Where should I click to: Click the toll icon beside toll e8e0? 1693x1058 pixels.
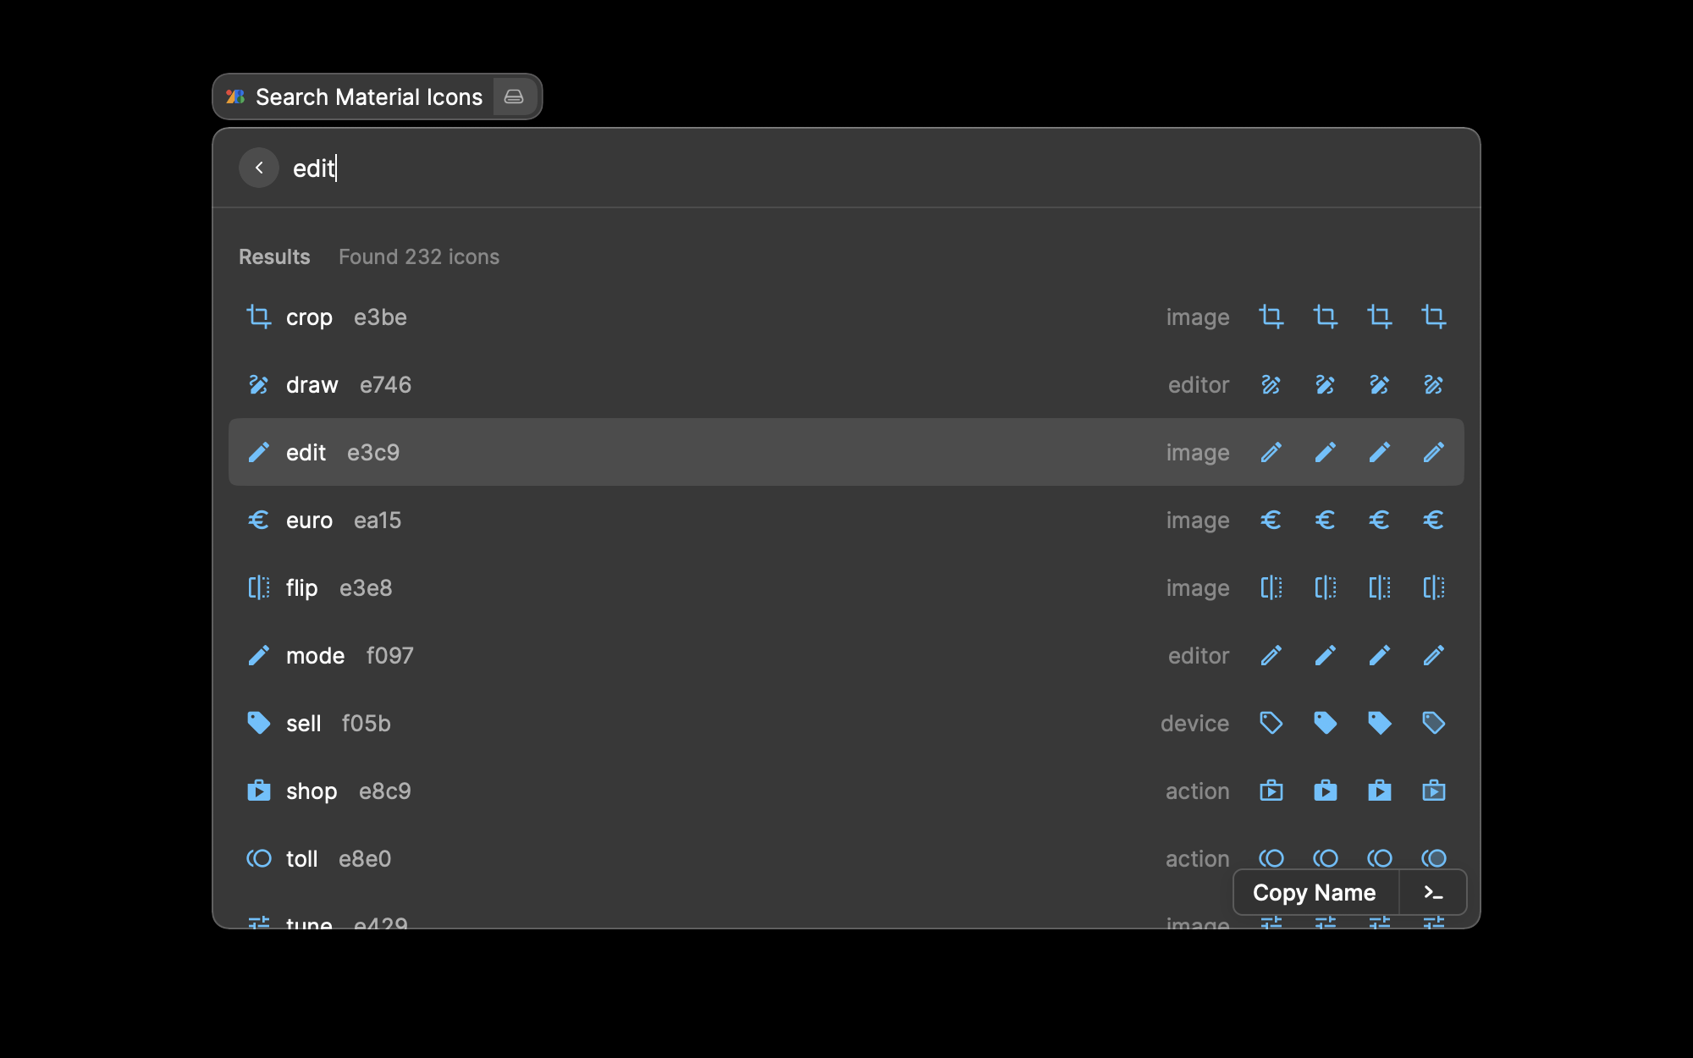click(x=258, y=859)
